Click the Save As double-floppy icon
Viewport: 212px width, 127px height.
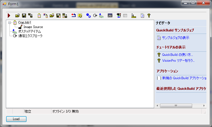click(30, 16)
